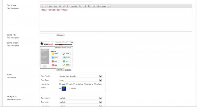Viewport: 197px width, 107px height.
Task: Open the Line height dropdown
Action: (x=80, y=106)
